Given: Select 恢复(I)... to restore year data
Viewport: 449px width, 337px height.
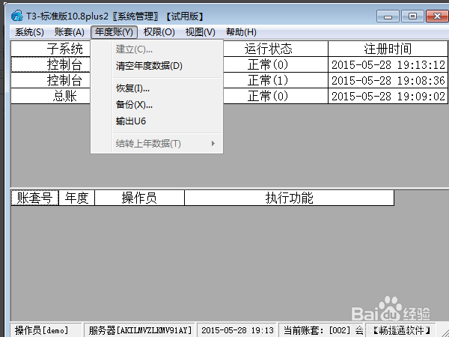Looking at the screenshot, I should pos(132,89).
